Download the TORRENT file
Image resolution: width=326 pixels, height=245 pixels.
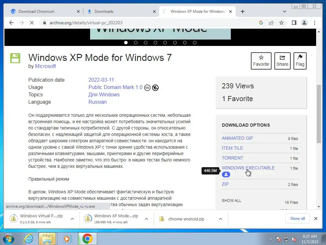pyautogui.click(x=232, y=158)
